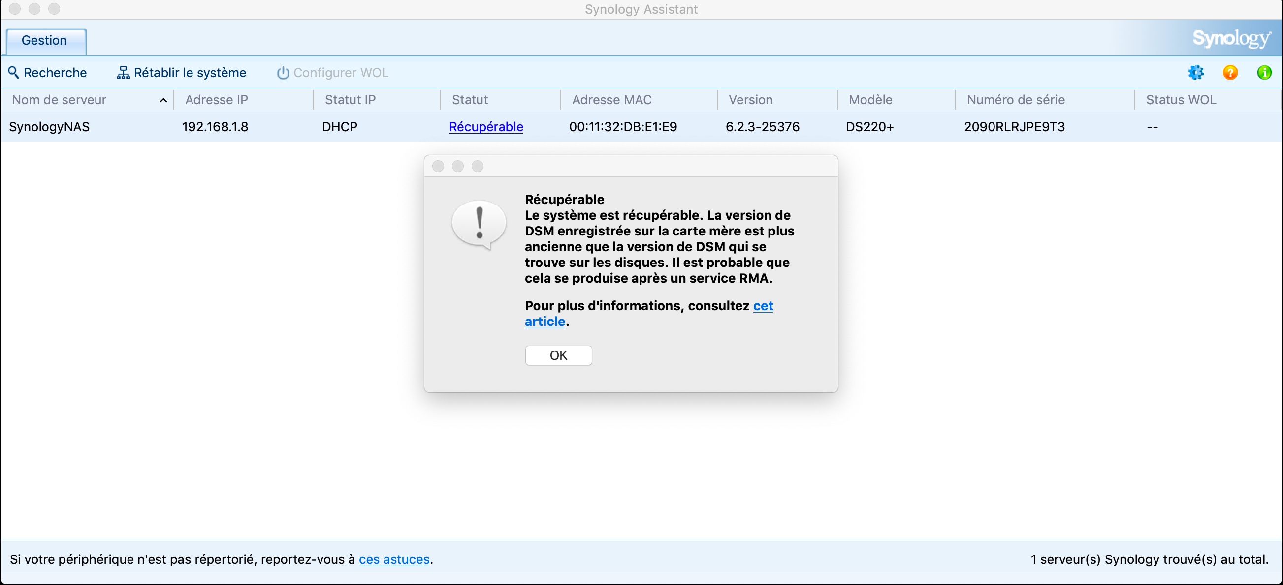Select the SynologyNAS server row
The width and height of the screenshot is (1283, 585).
(x=641, y=127)
